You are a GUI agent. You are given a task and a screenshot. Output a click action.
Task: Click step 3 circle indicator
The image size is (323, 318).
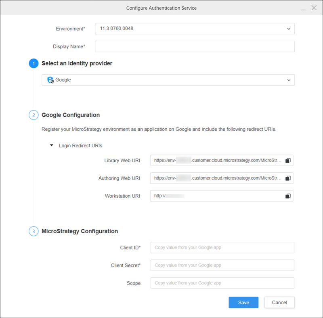(34, 231)
